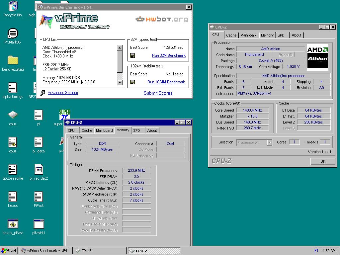Open the Windows Start menu
Screen dimensions: 340x255
9,251
